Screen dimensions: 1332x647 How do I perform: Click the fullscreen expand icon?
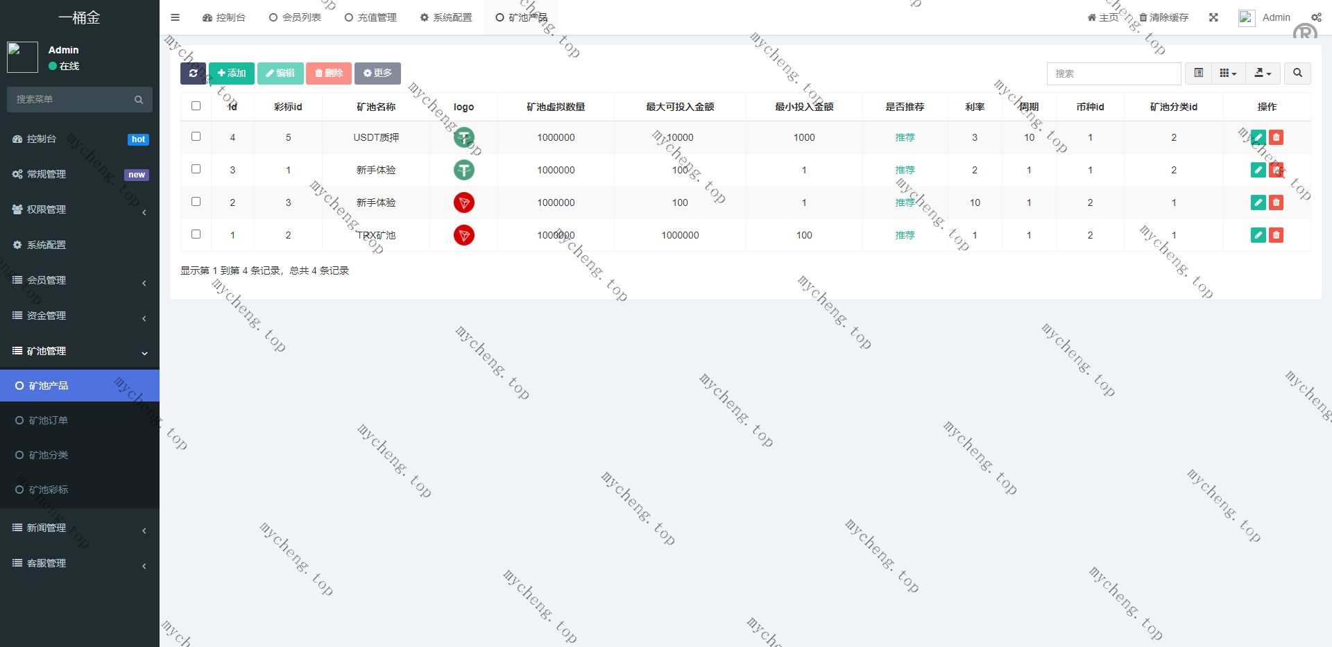tap(1213, 17)
